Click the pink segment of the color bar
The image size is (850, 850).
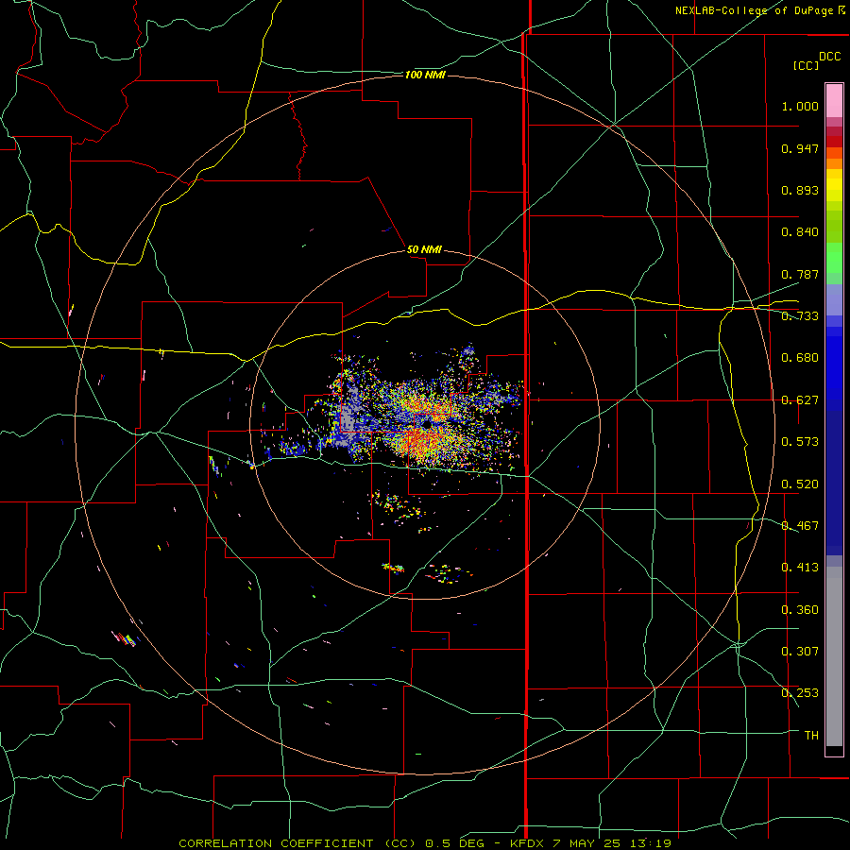pyautogui.click(x=834, y=101)
